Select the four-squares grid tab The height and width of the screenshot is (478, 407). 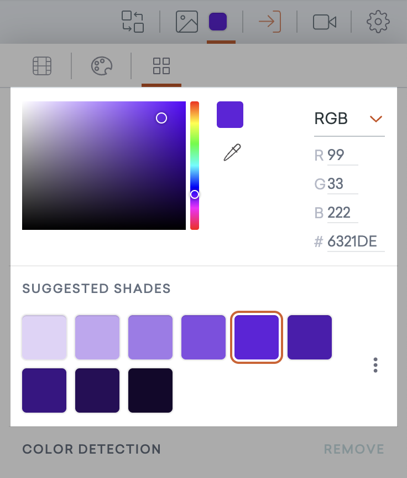(161, 66)
